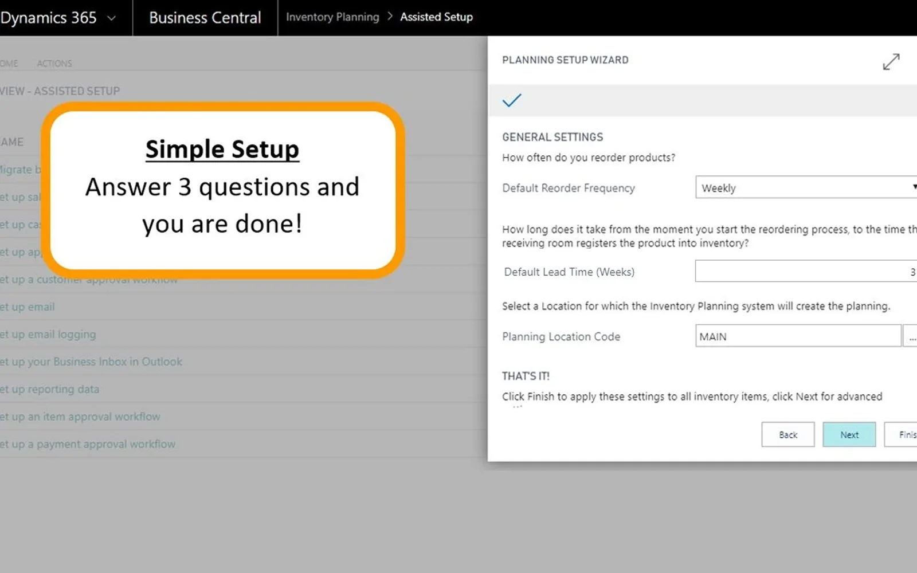Open the Dynamics 365 app chevron
917x573 pixels.
112,18
